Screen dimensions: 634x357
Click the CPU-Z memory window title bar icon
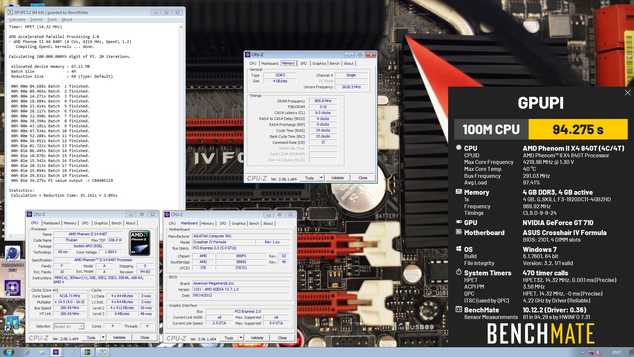[248, 55]
